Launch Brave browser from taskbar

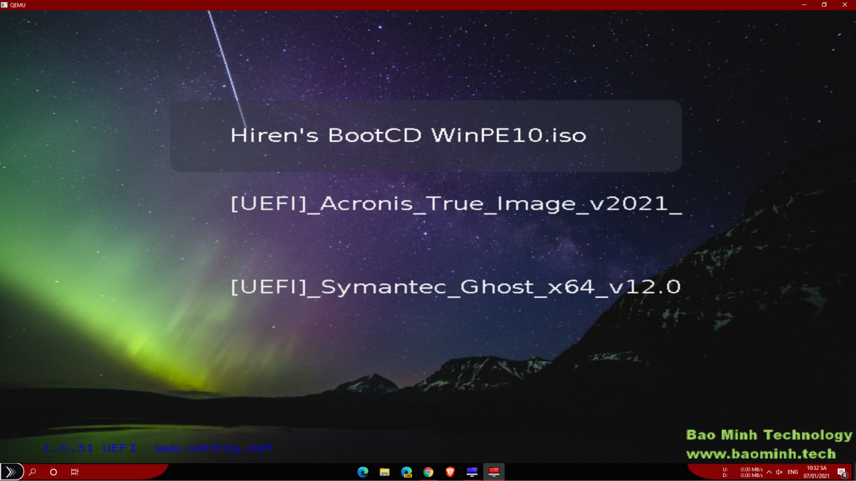450,472
